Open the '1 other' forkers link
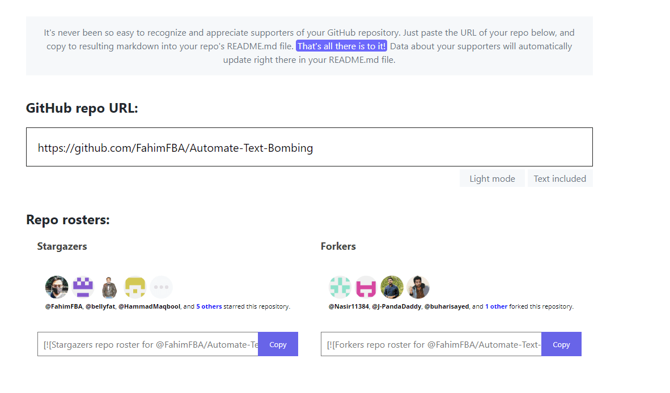The width and height of the screenshot is (670, 393). 496,307
